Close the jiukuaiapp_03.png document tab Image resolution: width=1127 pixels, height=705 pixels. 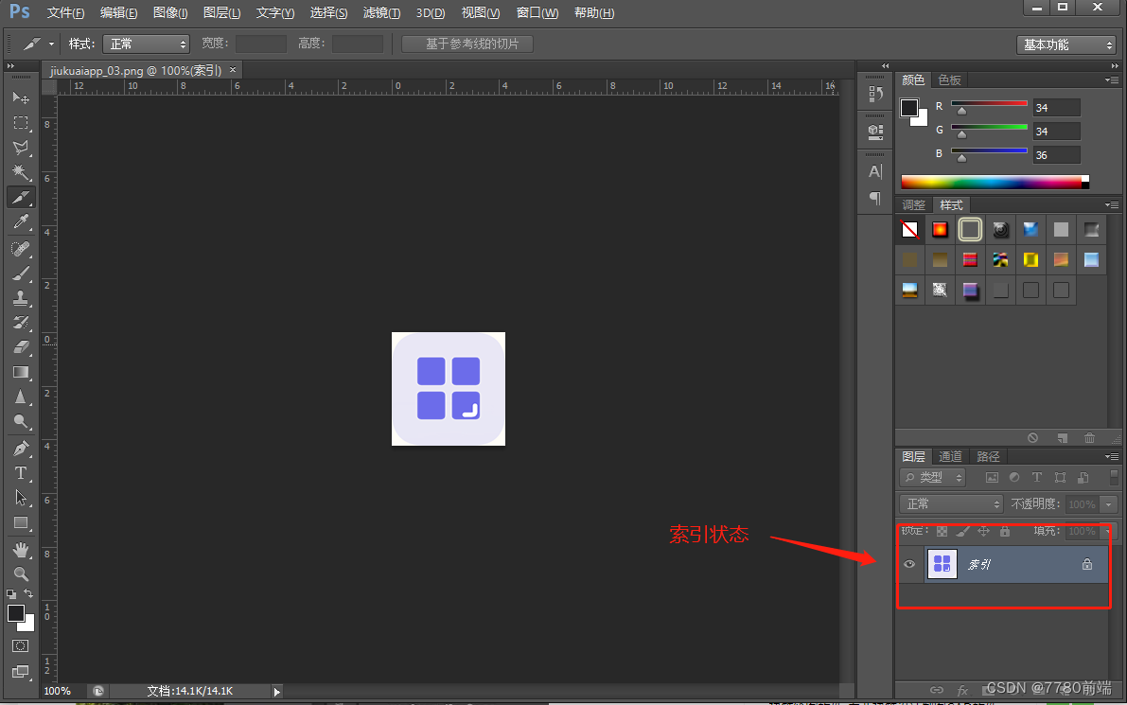(x=233, y=70)
